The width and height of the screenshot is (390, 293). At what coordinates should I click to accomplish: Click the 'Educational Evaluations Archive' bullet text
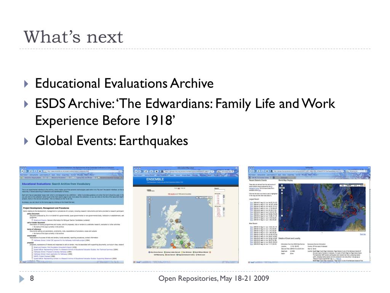[x=125, y=83]
